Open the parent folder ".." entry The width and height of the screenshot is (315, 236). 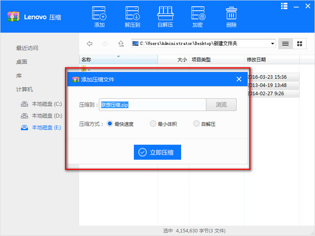point(86,69)
